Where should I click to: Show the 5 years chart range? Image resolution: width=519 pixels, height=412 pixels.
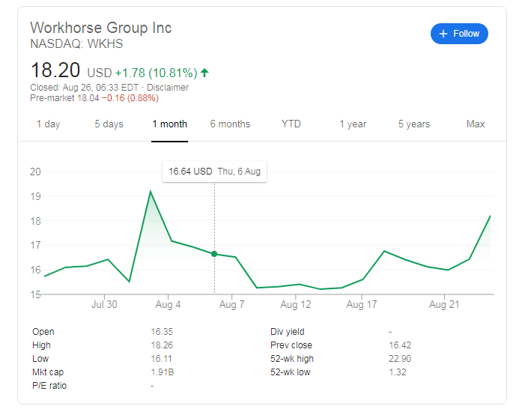click(x=414, y=124)
